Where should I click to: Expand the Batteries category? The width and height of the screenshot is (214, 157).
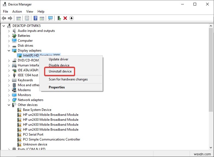[9, 36]
